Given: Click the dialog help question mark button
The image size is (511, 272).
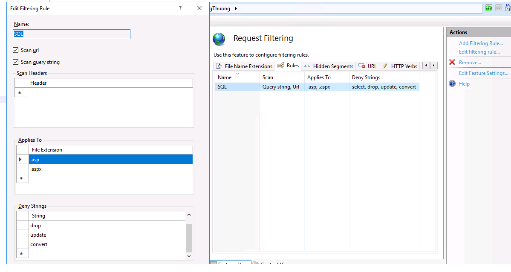Looking at the screenshot, I should click(x=180, y=8).
